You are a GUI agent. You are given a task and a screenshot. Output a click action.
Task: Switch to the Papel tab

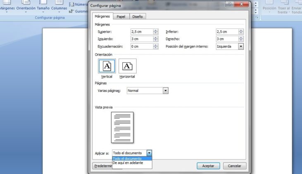tap(121, 16)
